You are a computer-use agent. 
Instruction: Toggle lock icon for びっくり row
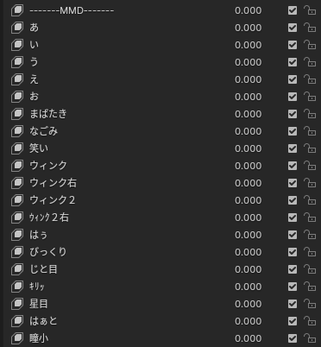click(310, 252)
